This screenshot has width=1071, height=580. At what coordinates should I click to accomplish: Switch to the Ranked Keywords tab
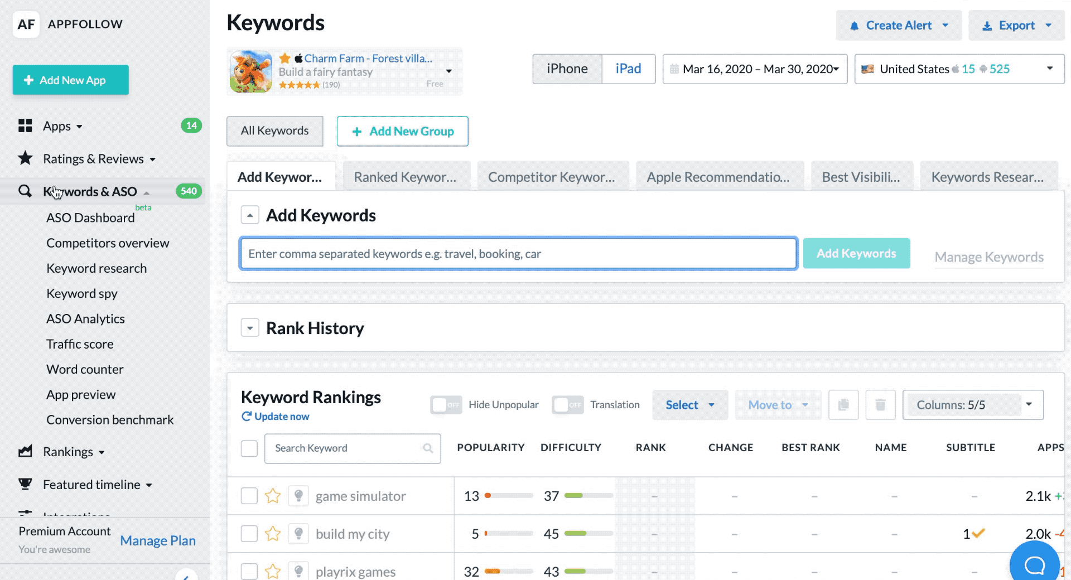pos(406,177)
